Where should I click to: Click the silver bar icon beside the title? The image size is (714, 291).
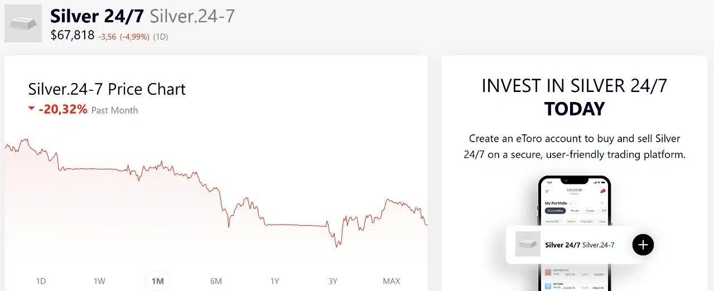tap(23, 23)
